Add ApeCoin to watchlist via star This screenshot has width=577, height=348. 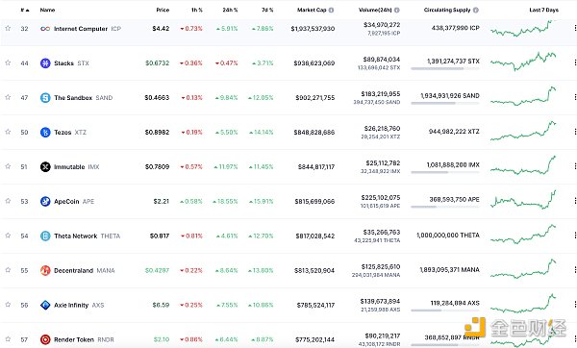(x=8, y=201)
